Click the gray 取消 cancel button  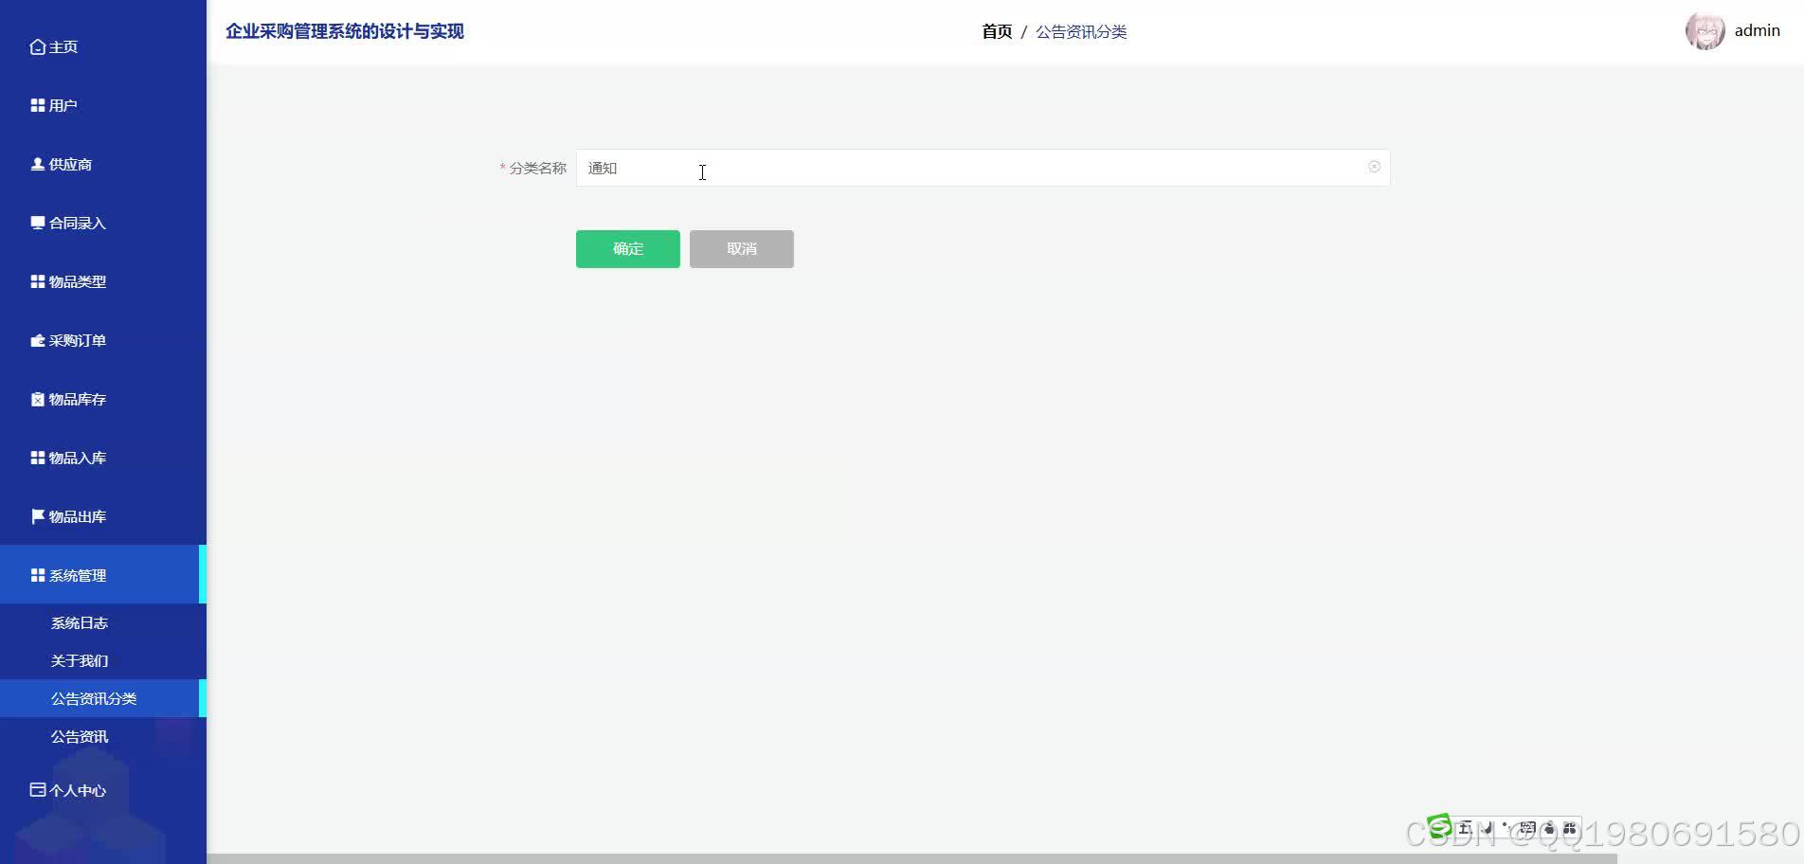(742, 249)
